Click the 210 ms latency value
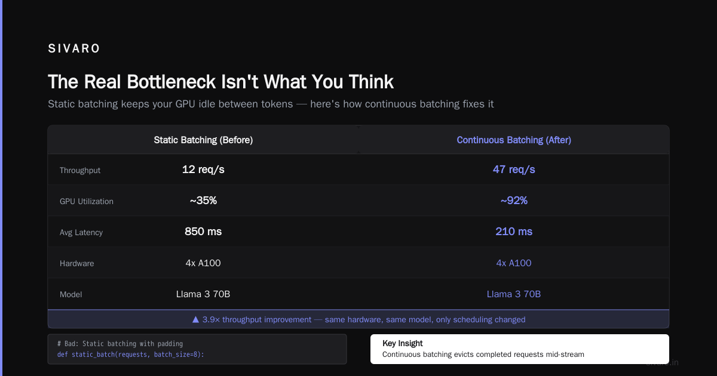 pyautogui.click(x=514, y=232)
